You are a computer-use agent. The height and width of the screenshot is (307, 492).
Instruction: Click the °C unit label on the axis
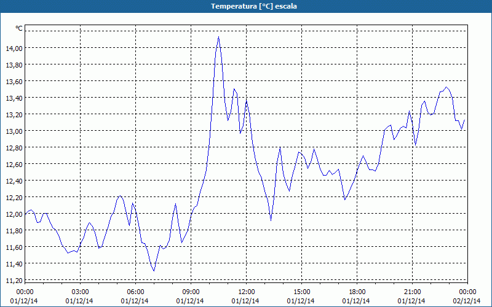click(19, 28)
